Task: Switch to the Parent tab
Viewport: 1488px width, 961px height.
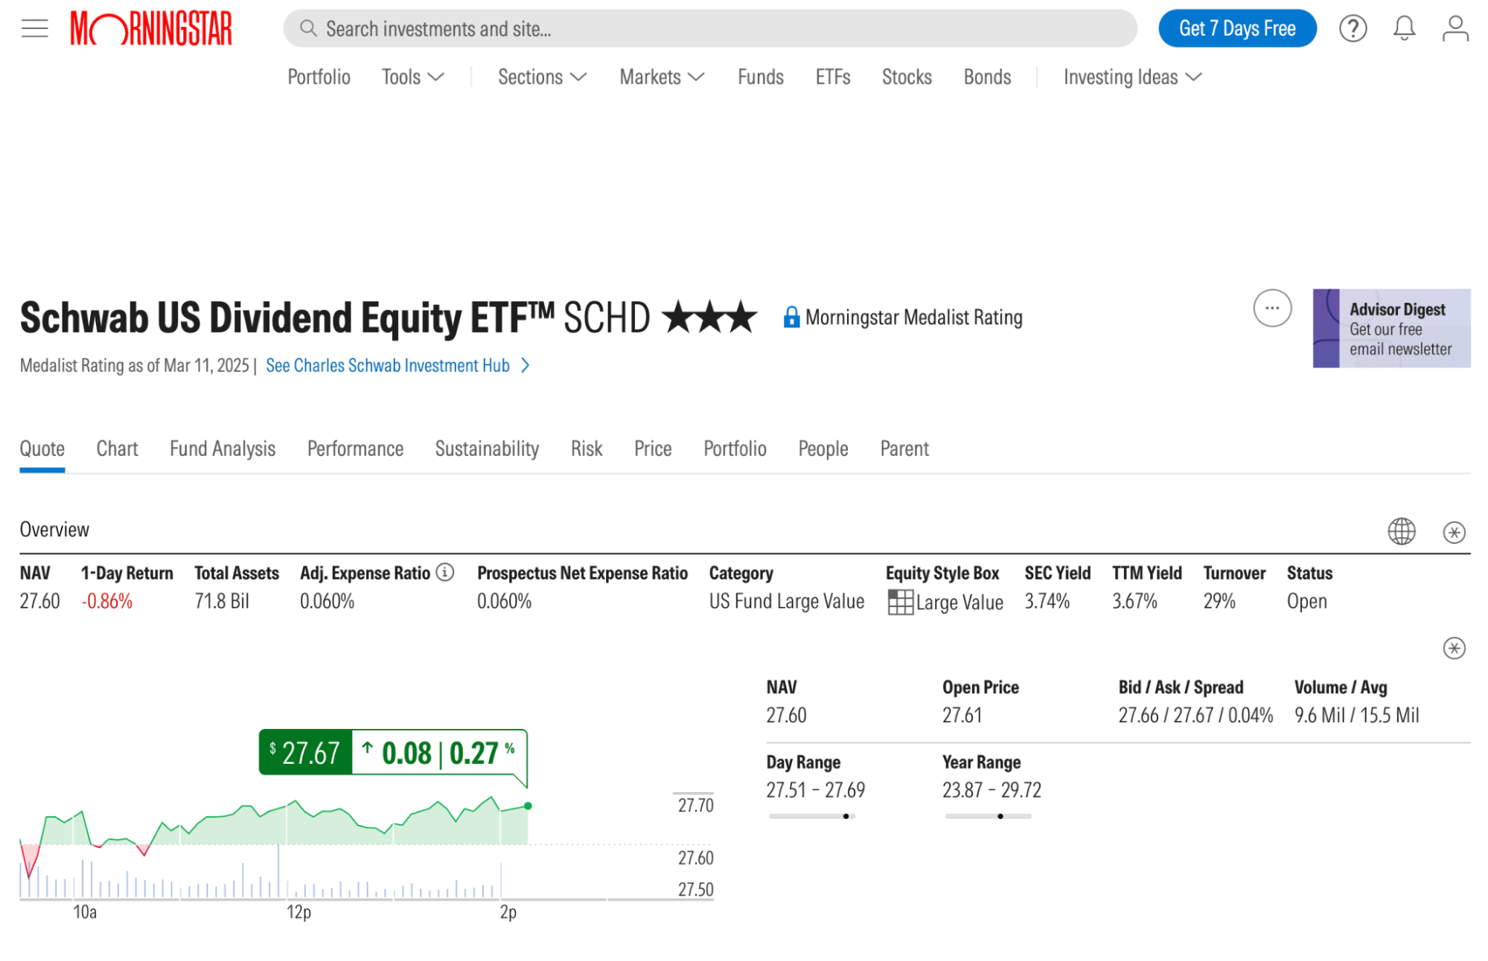Action: 904,449
